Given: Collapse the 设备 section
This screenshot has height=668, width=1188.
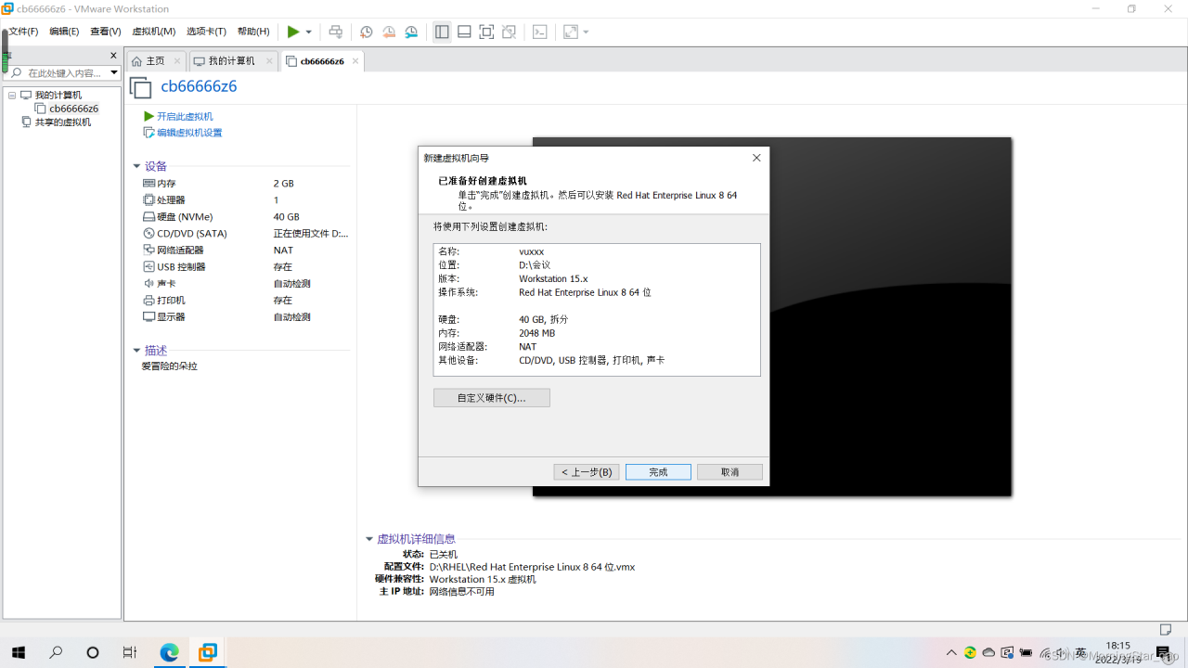Looking at the screenshot, I should (136, 167).
